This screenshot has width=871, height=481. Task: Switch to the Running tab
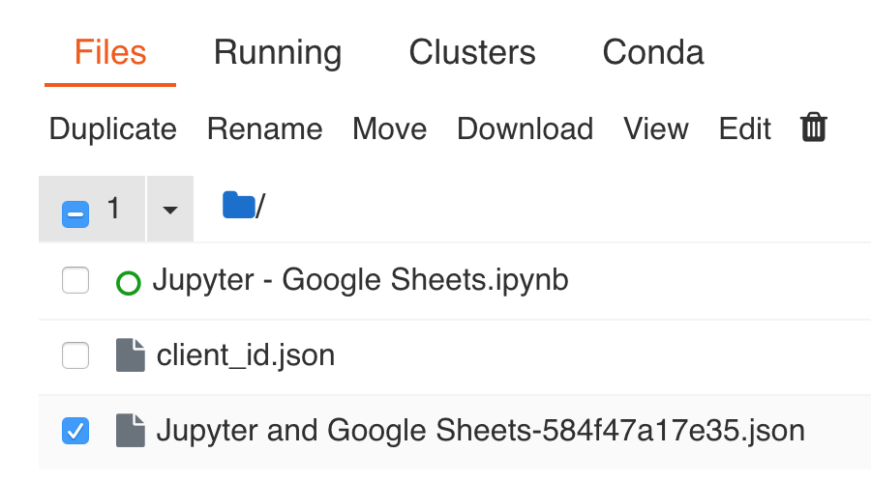click(x=278, y=53)
